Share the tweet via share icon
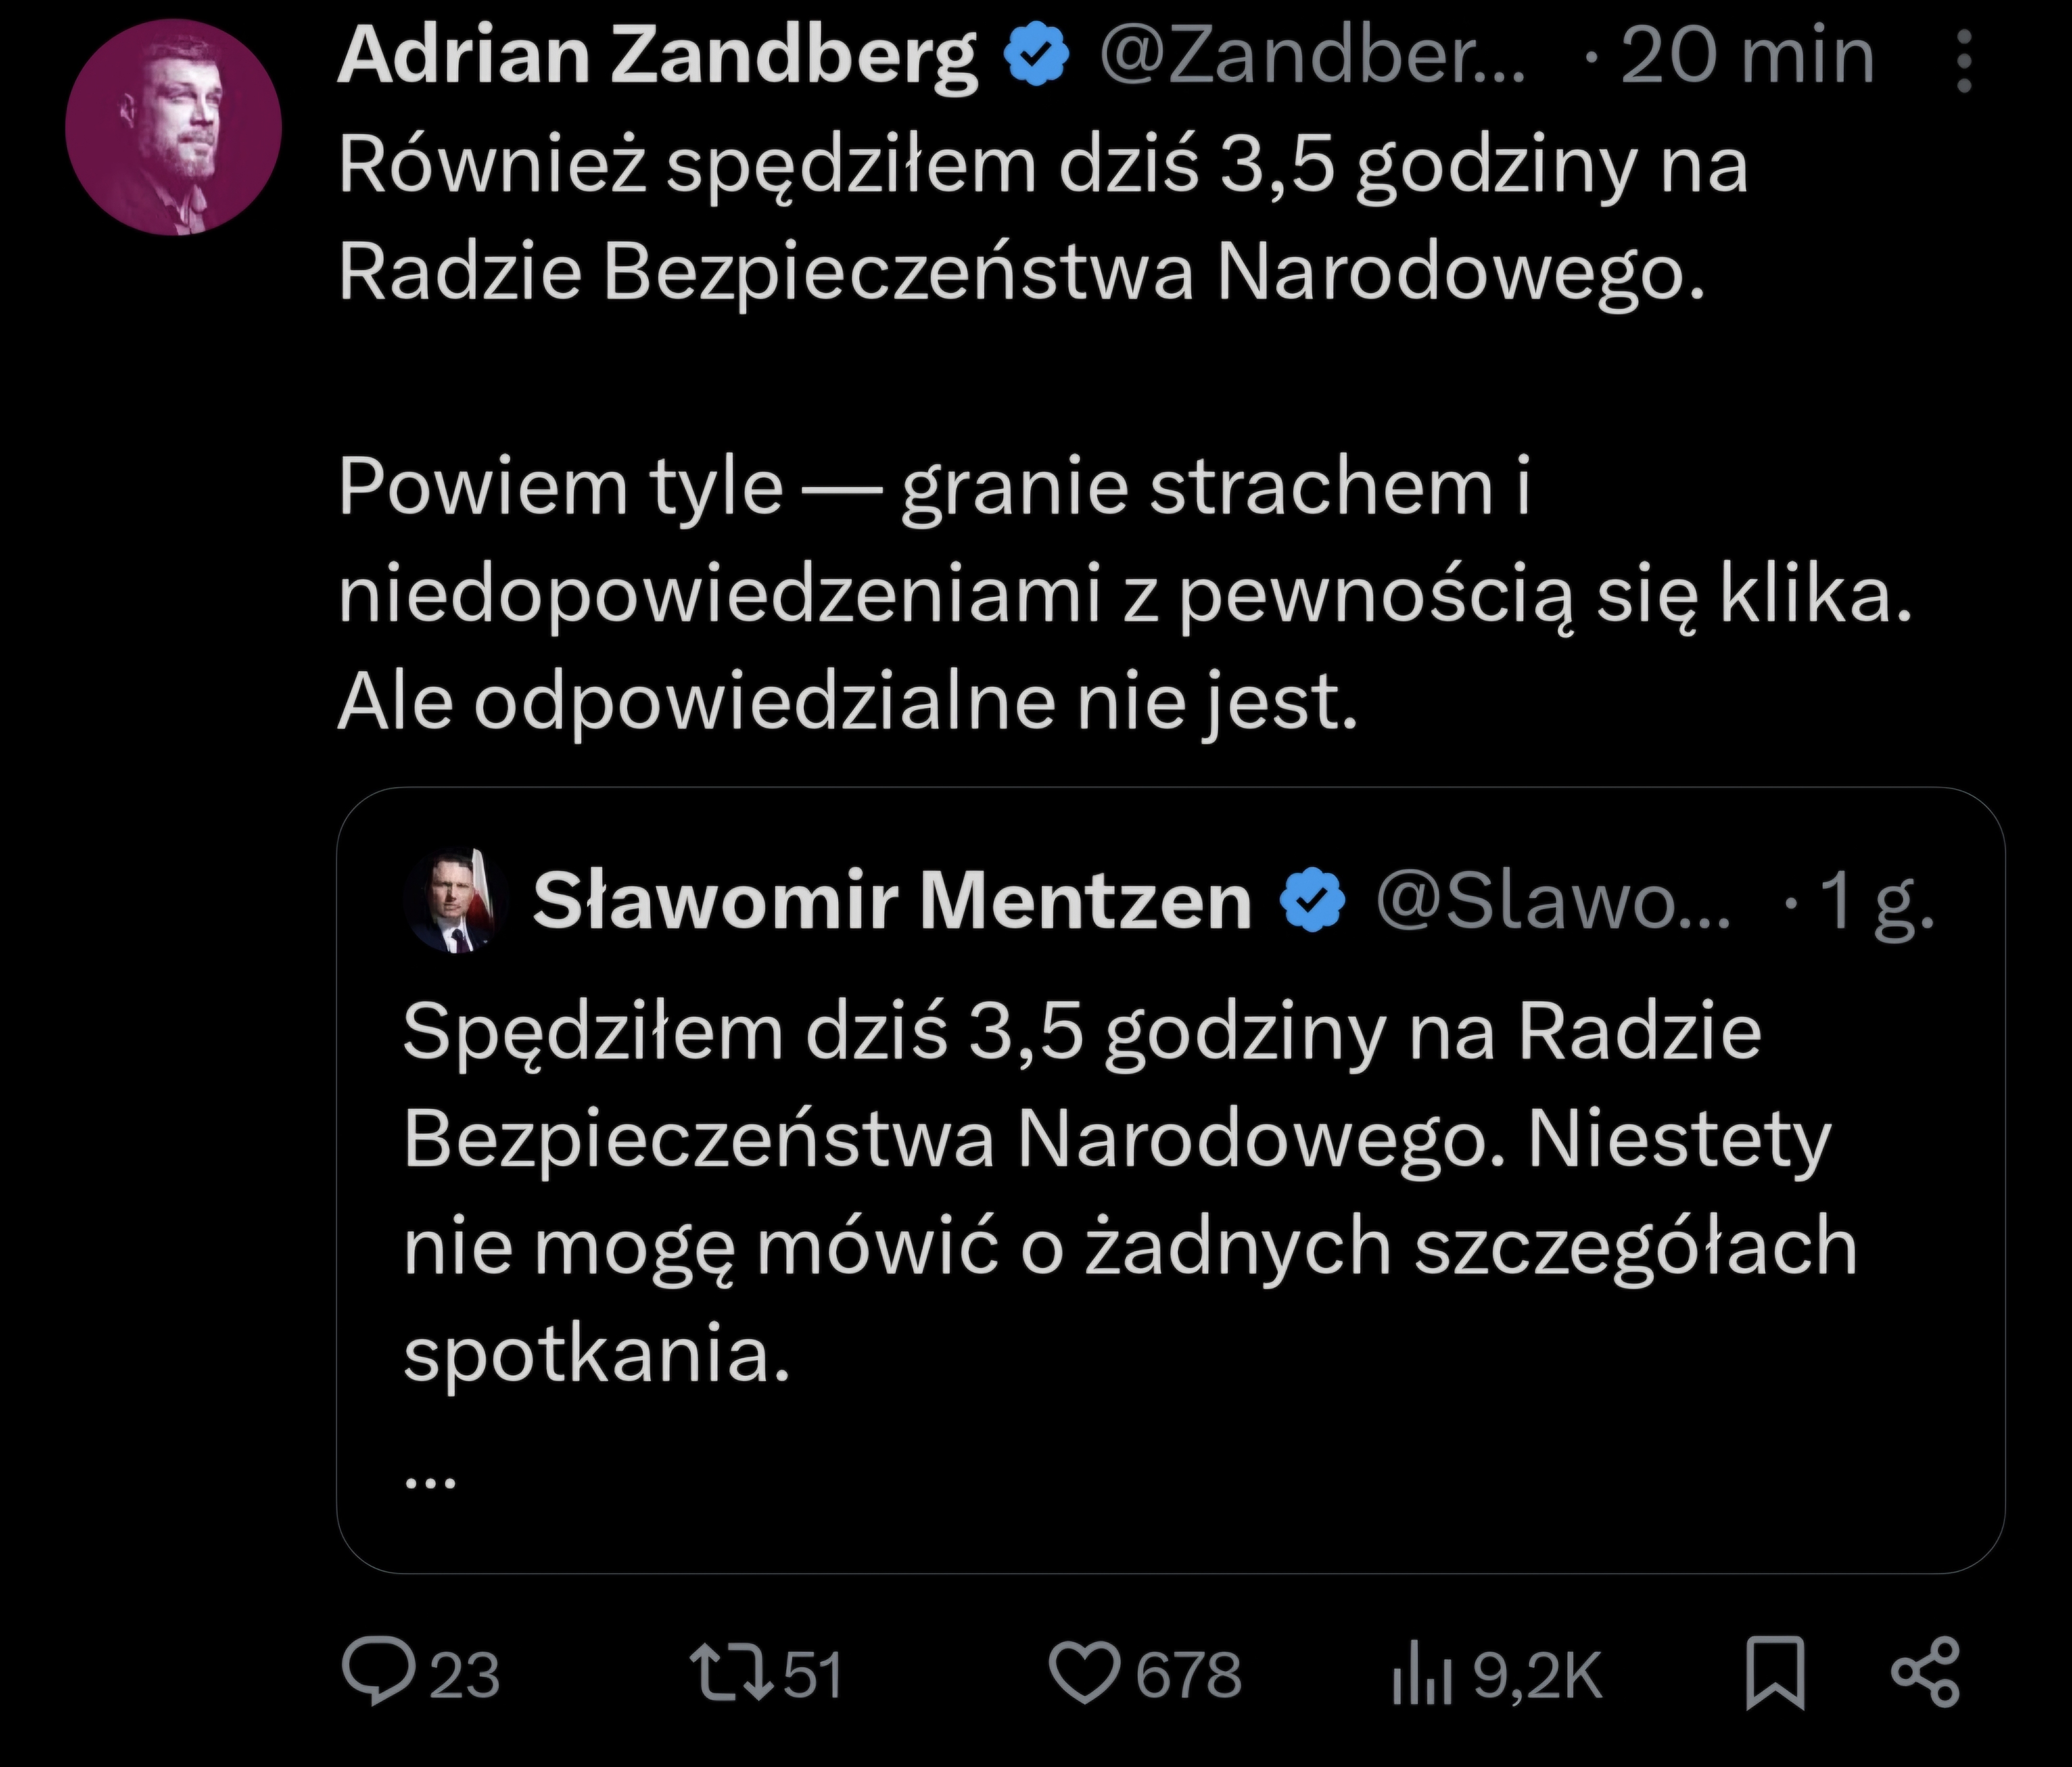The height and width of the screenshot is (1767, 2072). click(x=1926, y=1673)
